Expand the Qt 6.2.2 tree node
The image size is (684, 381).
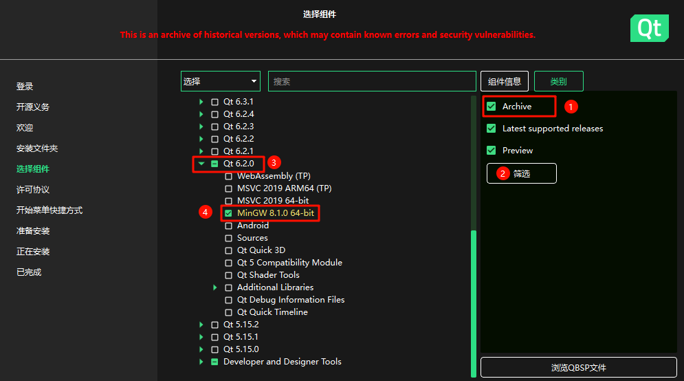201,139
